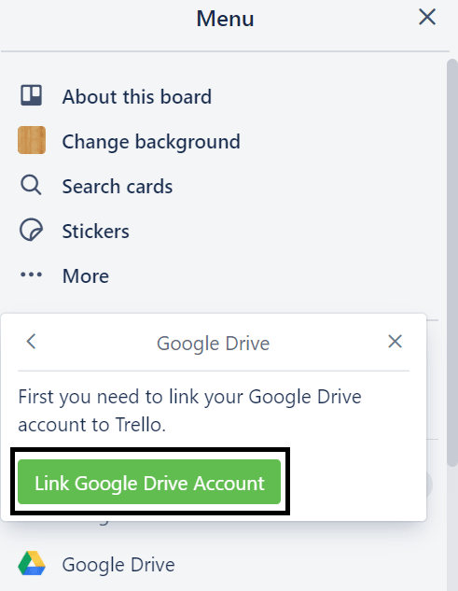Click Link Google Drive Account button
This screenshot has width=458, height=591.
point(149,482)
